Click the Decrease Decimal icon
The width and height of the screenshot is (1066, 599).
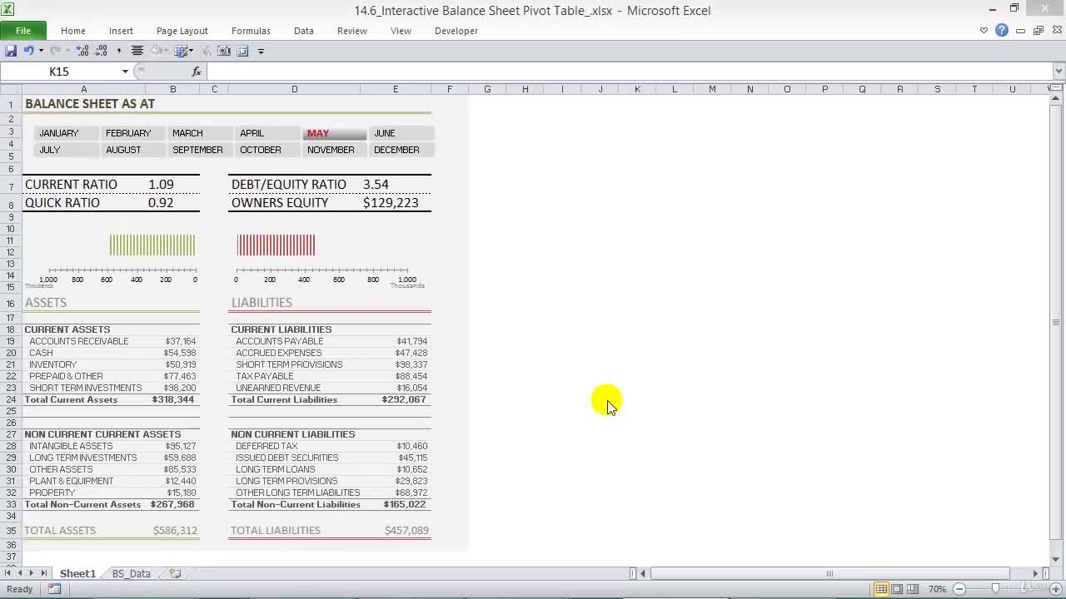click(101, 51)
